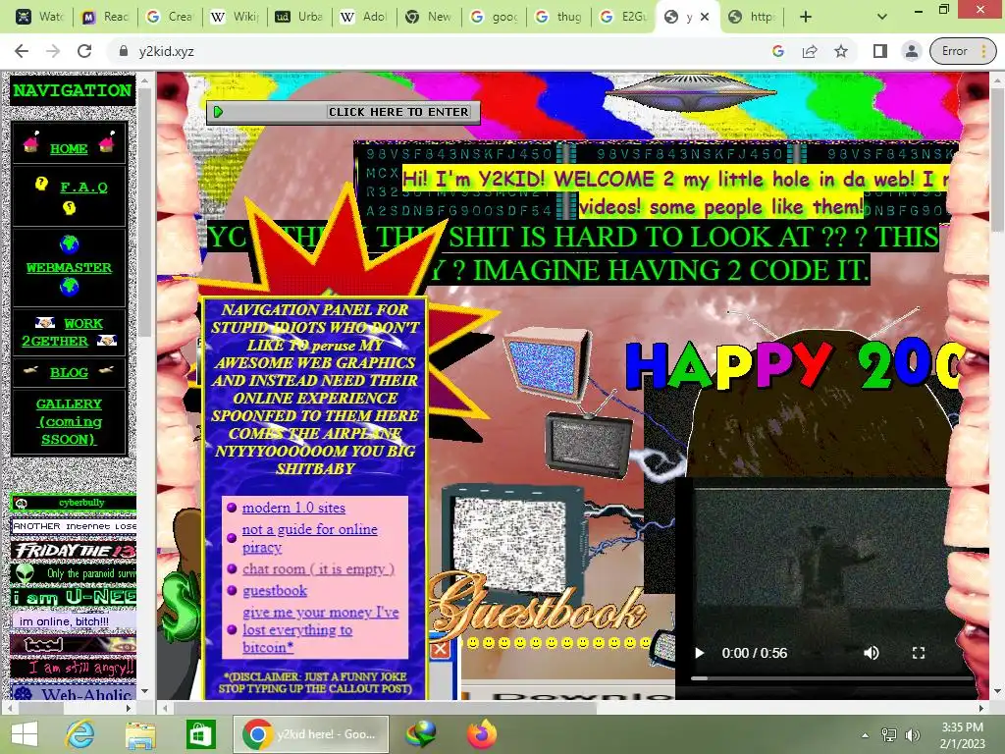Open the F.A.Q navigation link
Image resolution: width=1005 pixels, height=754 pixels.
(x=84, y=188)
